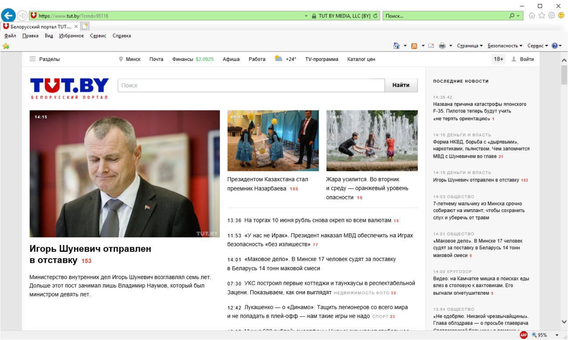
Task: Open the Безопасность dropdown menu
Action: pos(505,46)
